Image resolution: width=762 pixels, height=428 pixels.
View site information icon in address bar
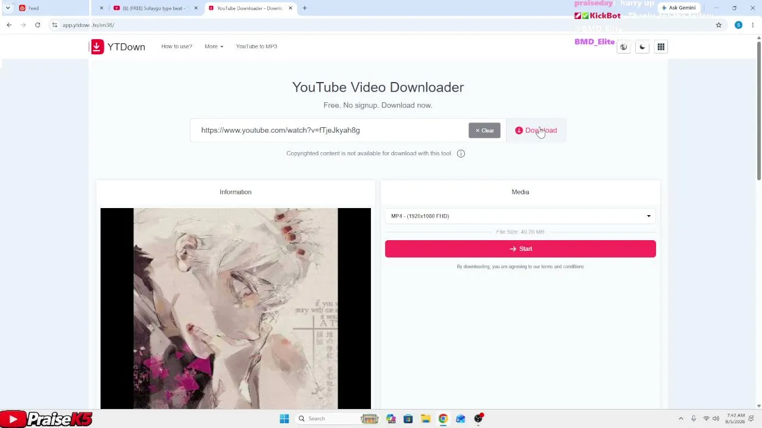(54, 25)
